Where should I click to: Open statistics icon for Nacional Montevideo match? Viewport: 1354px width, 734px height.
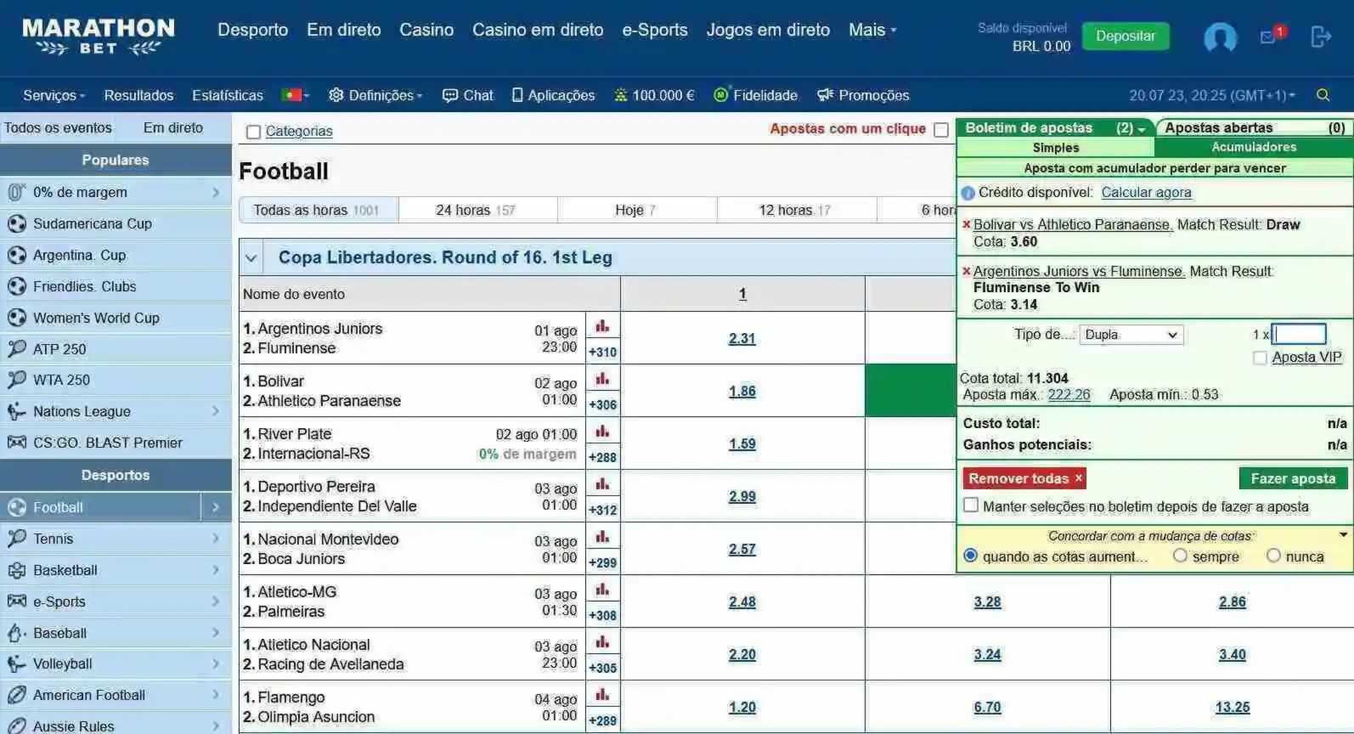tap(602, 537)
